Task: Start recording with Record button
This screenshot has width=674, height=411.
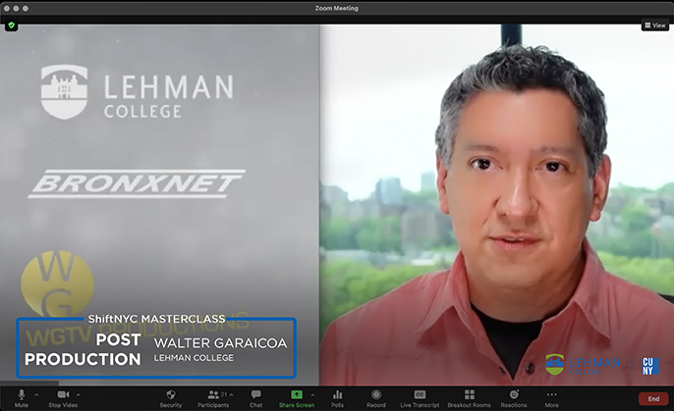Action: tap(376, 398)
